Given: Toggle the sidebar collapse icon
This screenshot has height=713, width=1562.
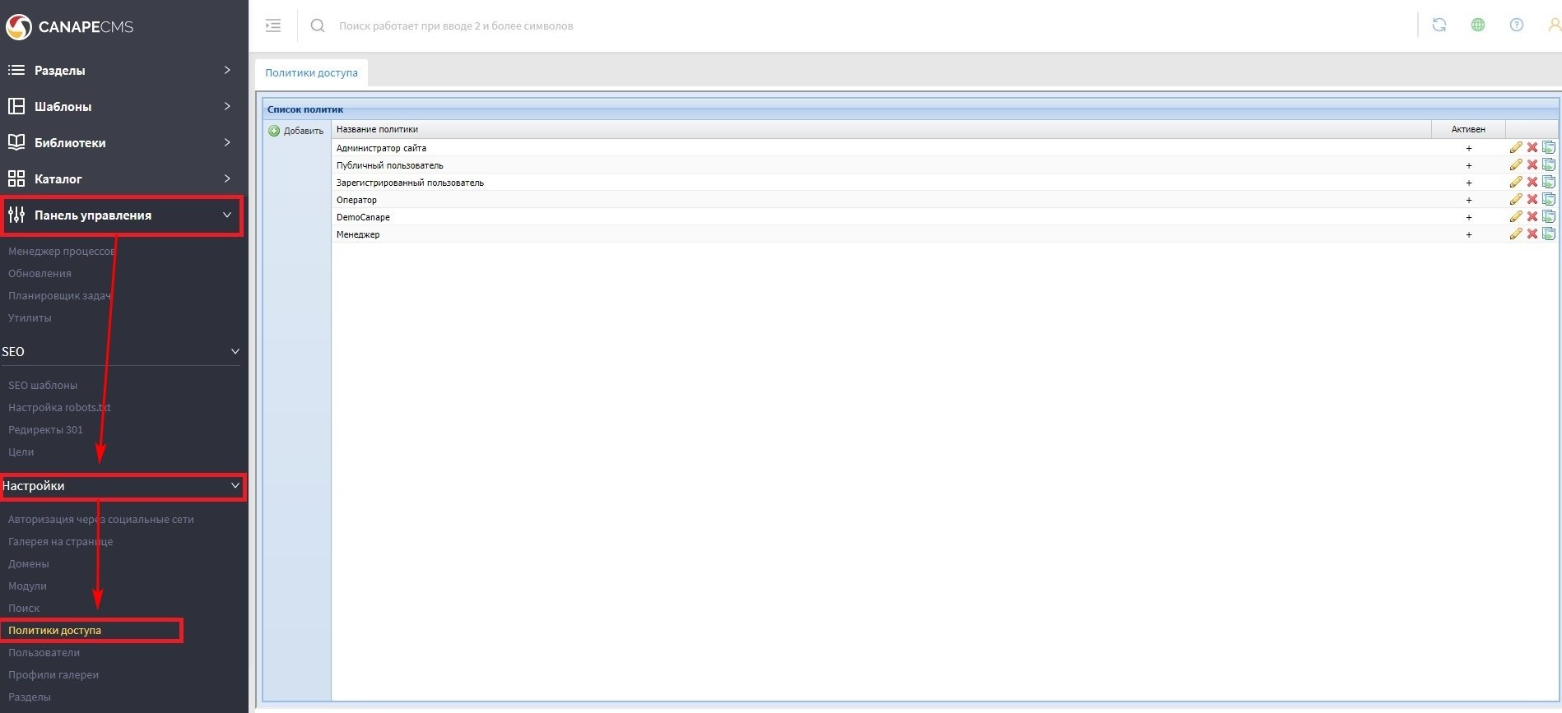Looking at the screenshot, I should click(273, 25).
